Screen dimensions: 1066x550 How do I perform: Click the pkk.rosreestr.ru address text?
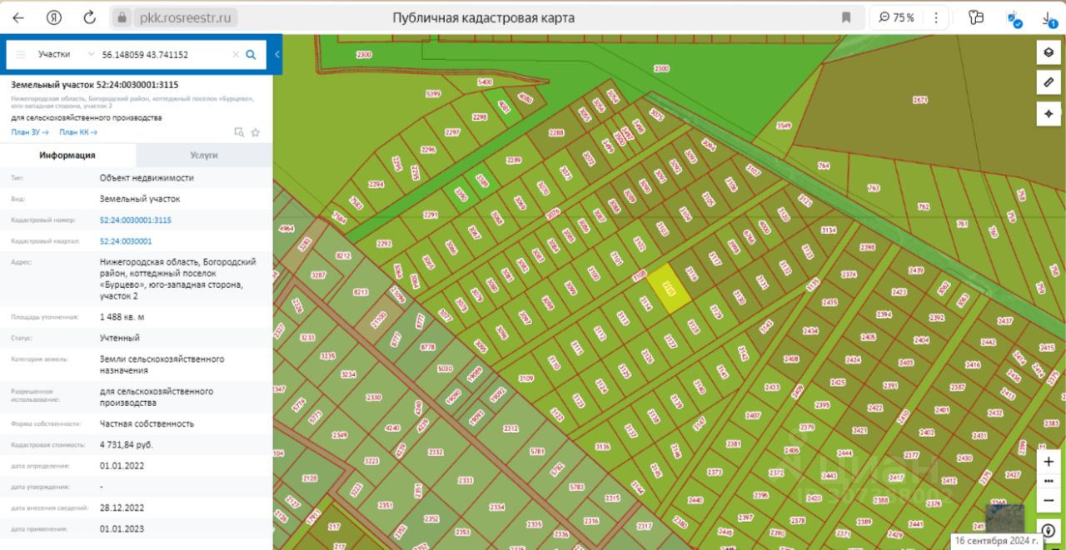coord(185,17)
